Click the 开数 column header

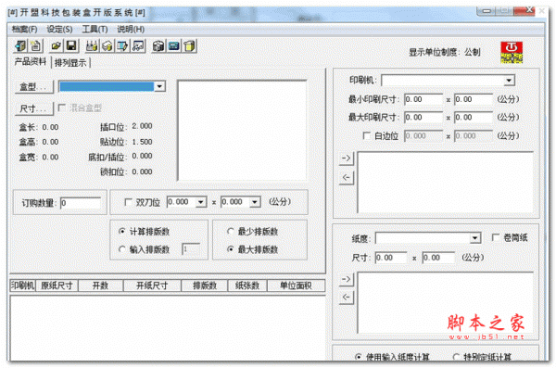100,286
